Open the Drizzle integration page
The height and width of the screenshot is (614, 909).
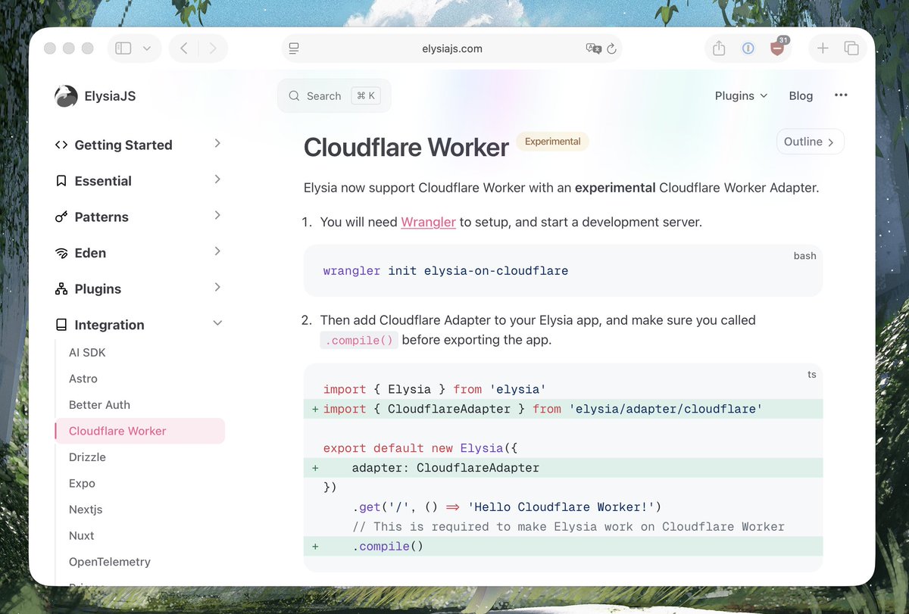coord(87,457)
